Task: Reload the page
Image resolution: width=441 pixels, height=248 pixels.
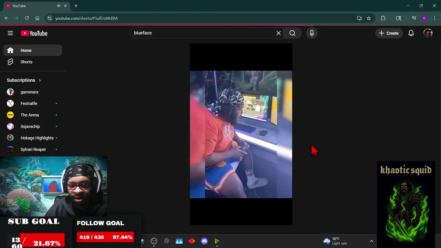Action: pos(27,18)
